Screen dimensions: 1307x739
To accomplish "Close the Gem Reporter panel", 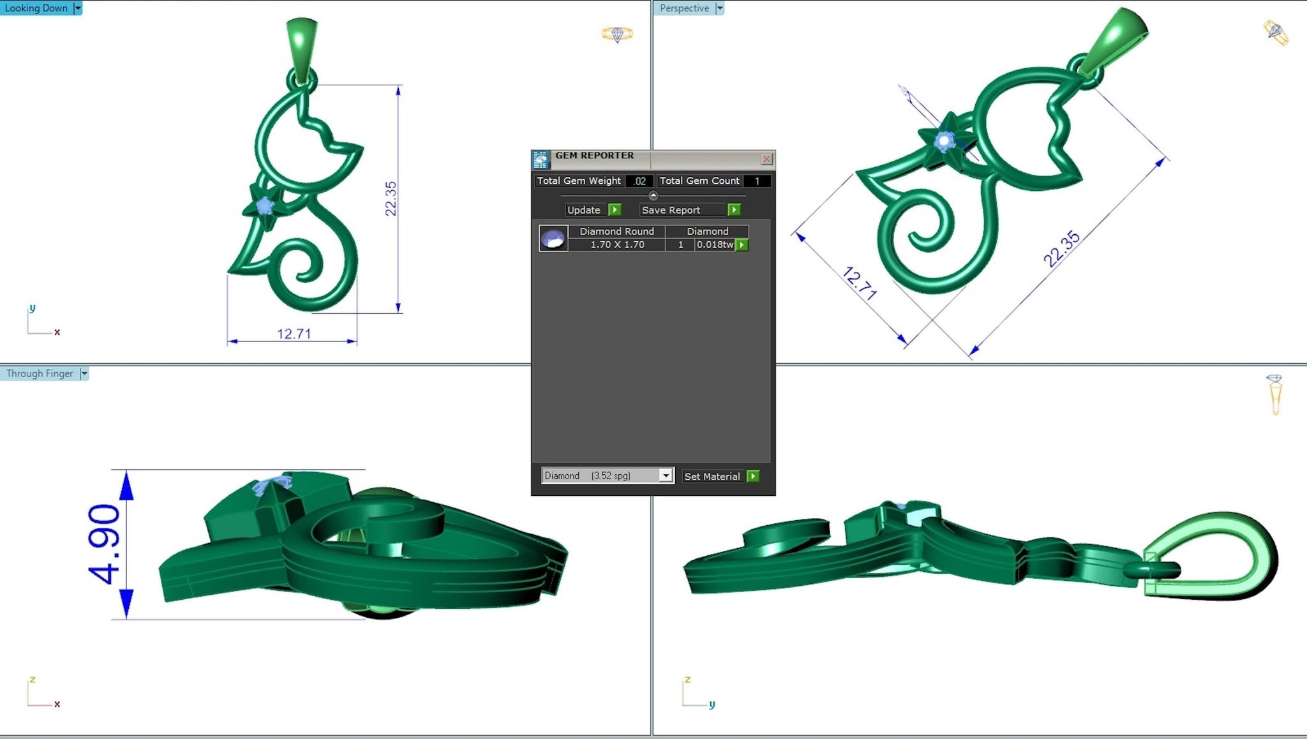I will point(766,158).
